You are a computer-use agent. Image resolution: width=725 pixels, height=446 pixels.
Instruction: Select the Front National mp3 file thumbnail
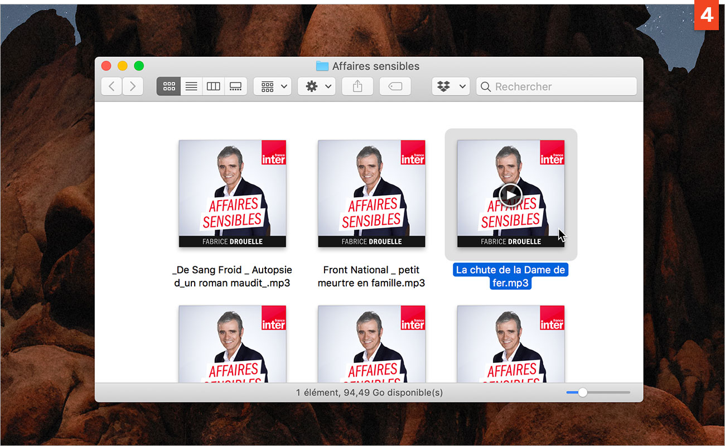[371, 193]
